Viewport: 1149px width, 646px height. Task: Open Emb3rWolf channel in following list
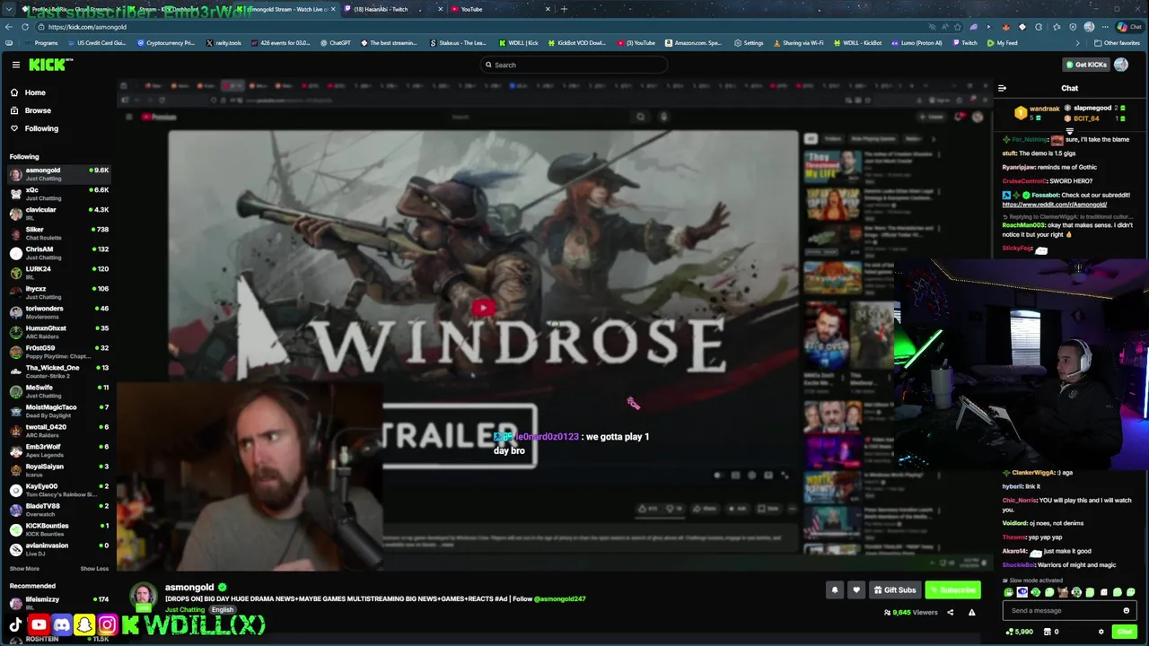click(x=58, y=450)
